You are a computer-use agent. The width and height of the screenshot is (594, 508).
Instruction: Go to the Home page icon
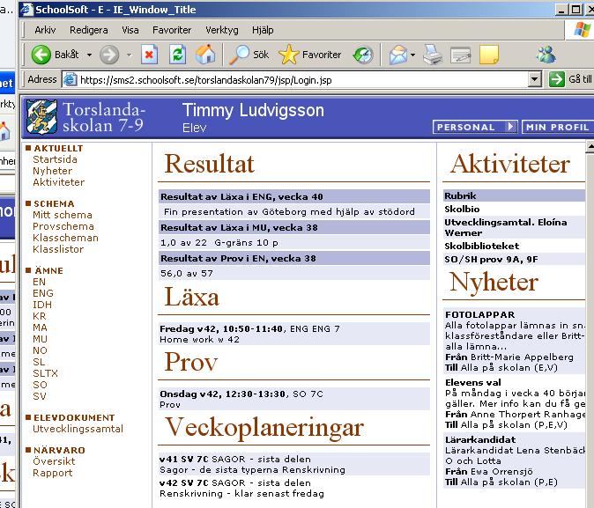205,55
